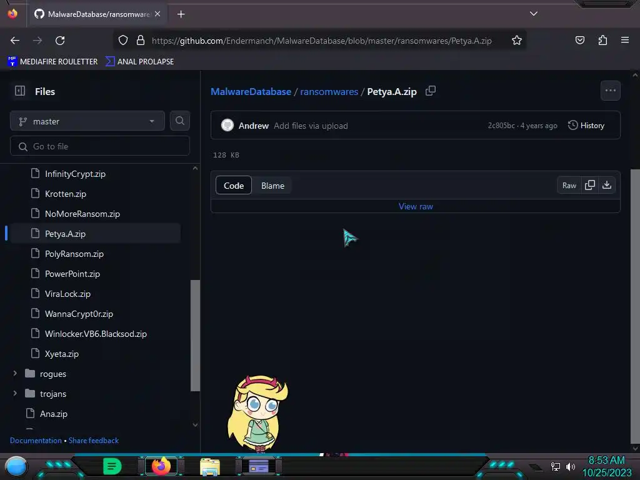Open the green notes app in taskbar

click(112, 466)
